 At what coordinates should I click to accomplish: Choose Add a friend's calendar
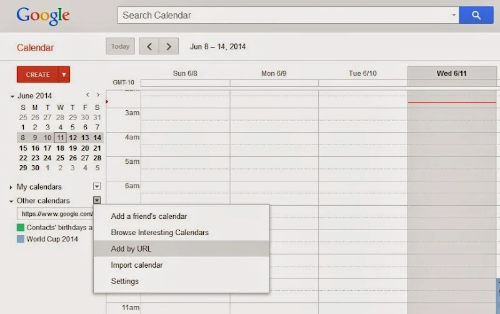181,216
